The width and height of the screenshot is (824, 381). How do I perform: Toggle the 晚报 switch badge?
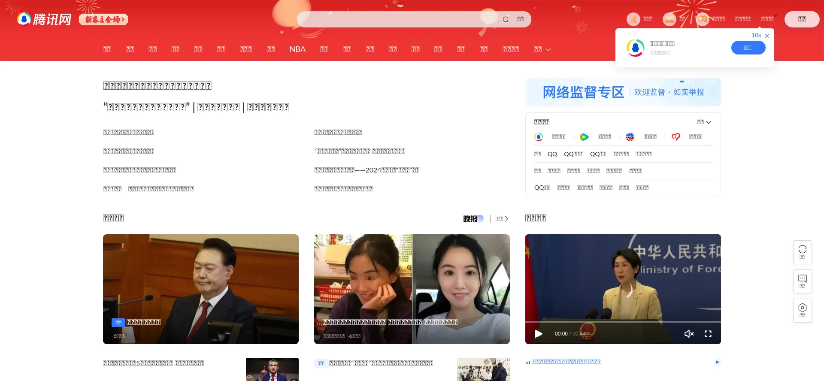tap(473, 219)
